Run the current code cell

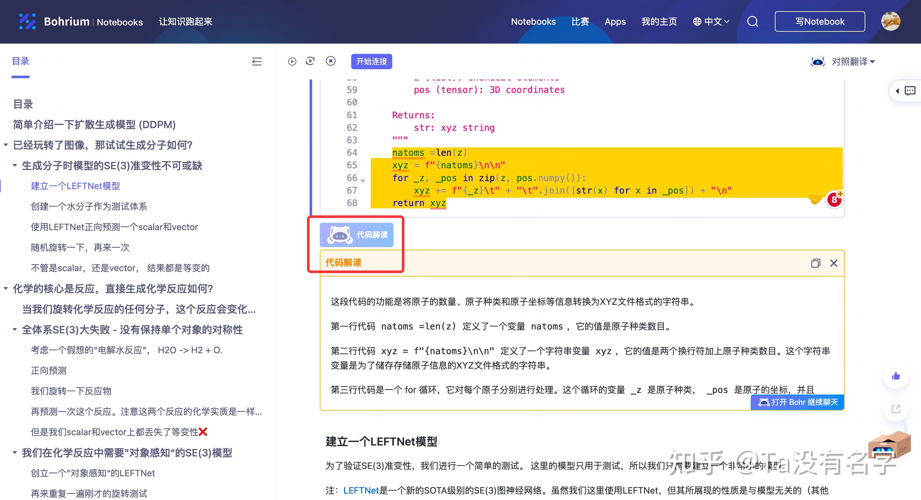pyautogui.click(x=292, y=61)
